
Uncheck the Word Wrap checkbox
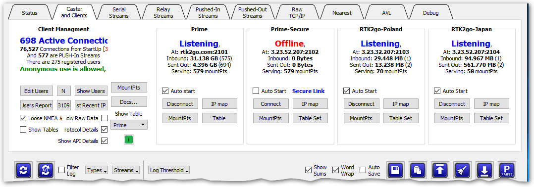[336, 170]
